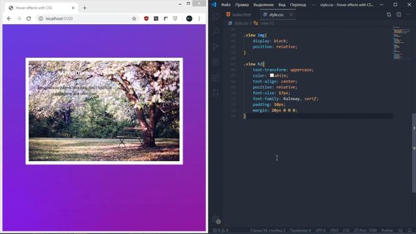The width and height of the screenshot is (416, 234).
Task: Click the line 54 column 2 indicator
Action: 267,230
